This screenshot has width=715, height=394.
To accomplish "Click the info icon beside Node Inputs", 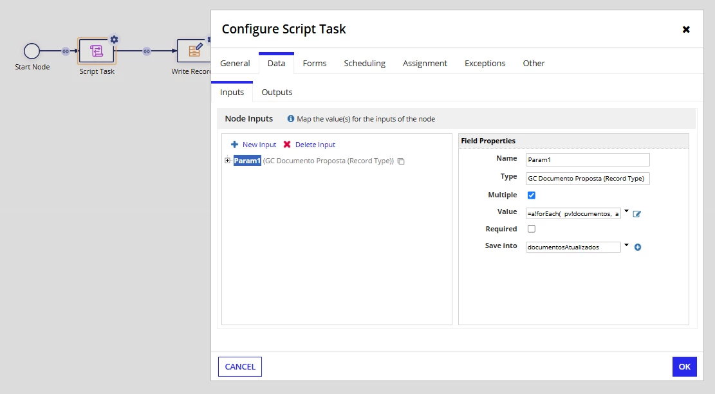I will coord(290,118).
